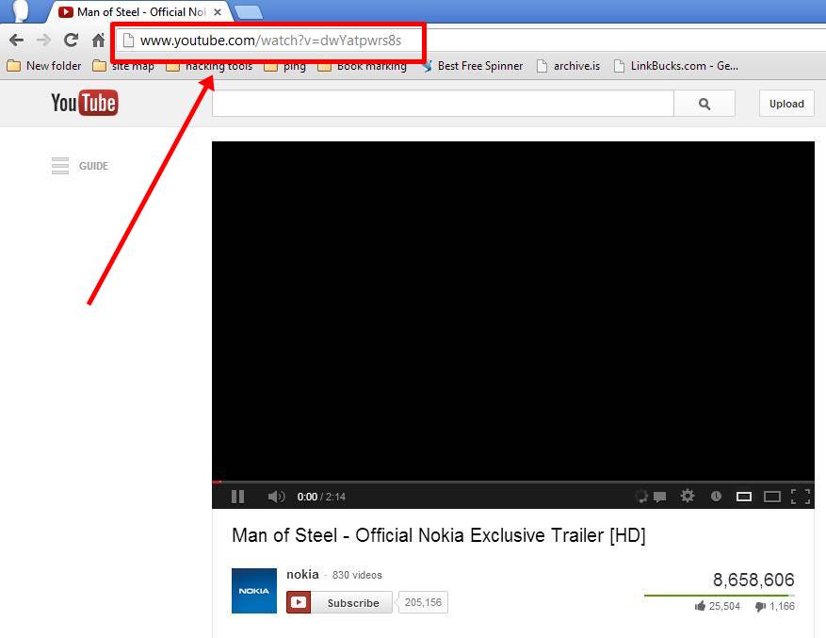Viewport: 826px width, 638px height.
Task: Click the like/dislike ratio bar
Action: pyautogui.click(x=719, y=596)
